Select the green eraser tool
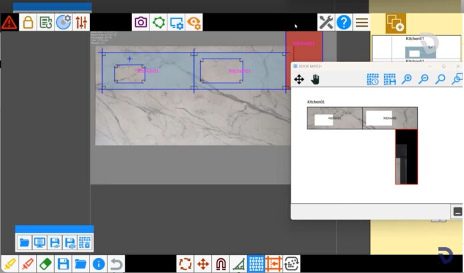 coord(45,264)
